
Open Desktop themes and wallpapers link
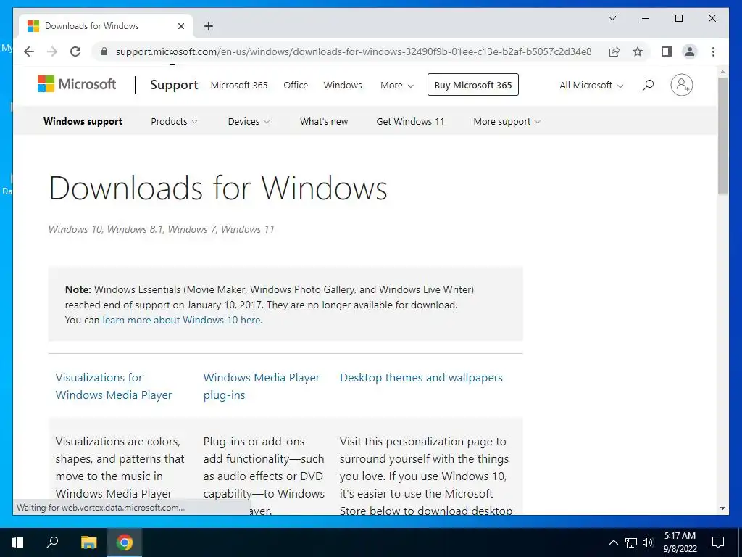coord(421,378)
